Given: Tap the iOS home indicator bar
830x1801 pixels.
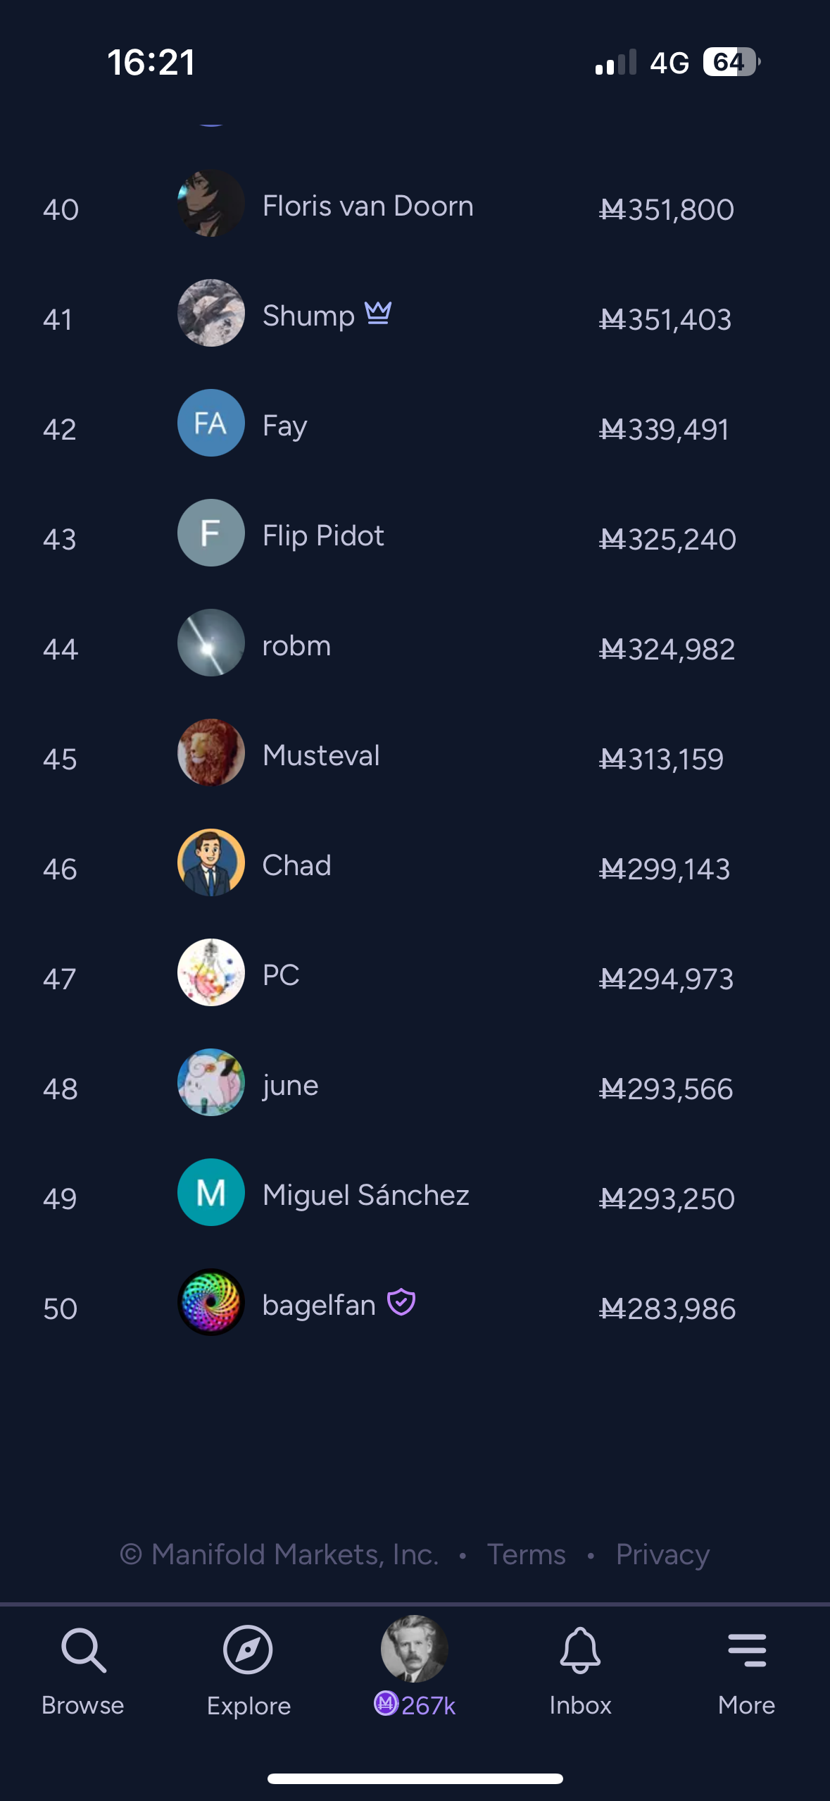Looking at the screenshot, I should pyautogui.click(x=415, y=1778).
